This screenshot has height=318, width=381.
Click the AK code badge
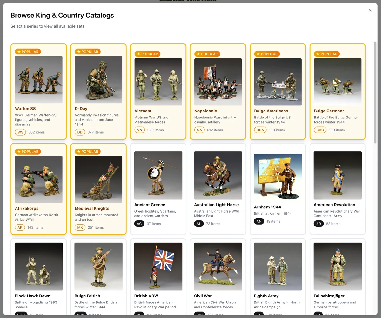pyautogui.click(x=20, y=227)
